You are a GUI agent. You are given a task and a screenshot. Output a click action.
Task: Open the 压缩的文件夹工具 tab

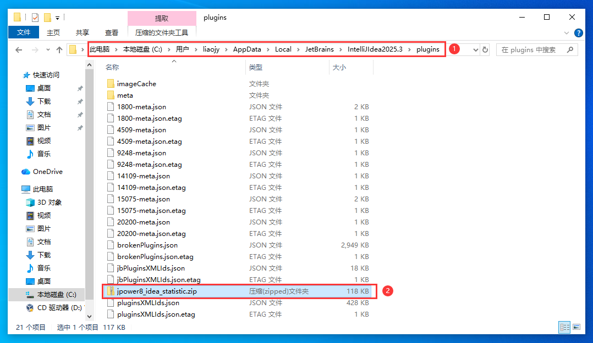[162, 33]
